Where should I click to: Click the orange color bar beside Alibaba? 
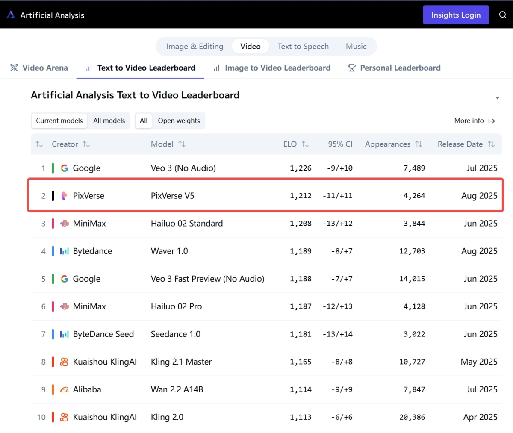53,389
